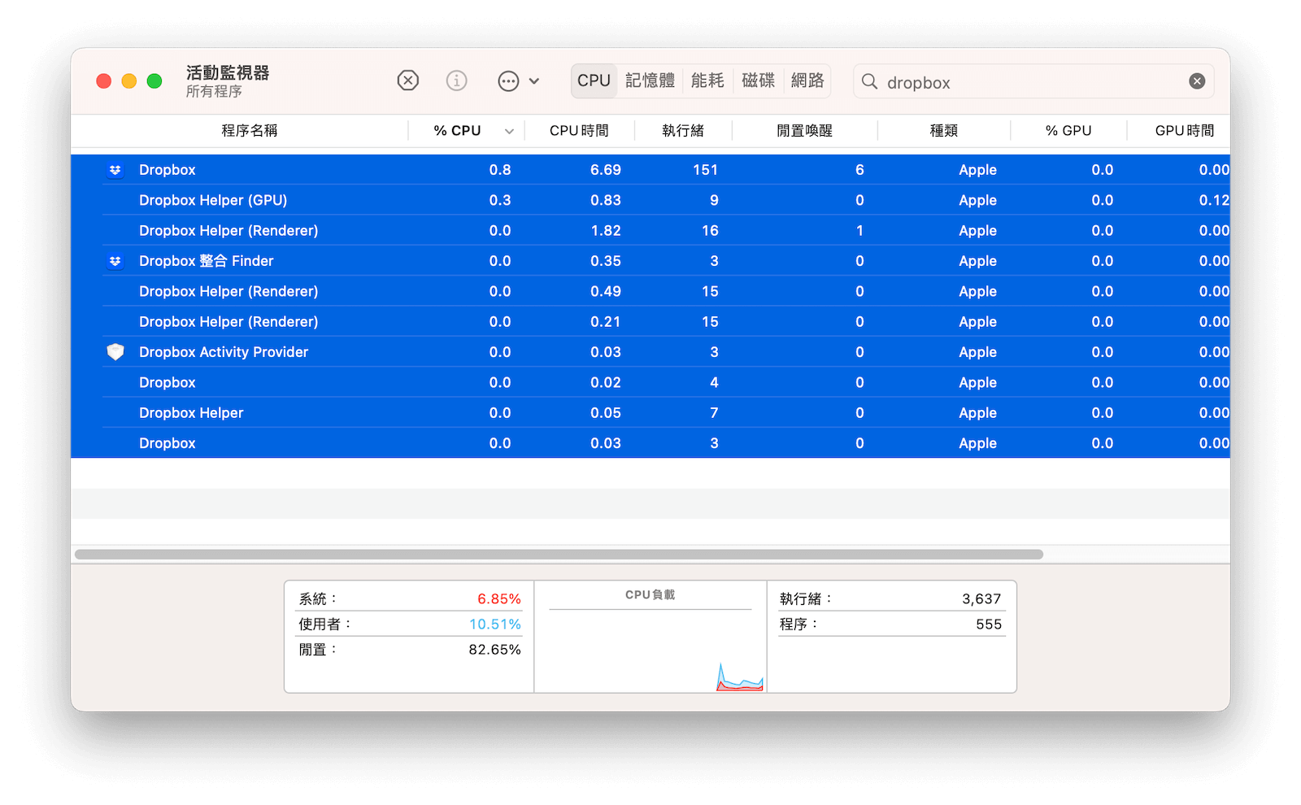The height and width of the screenshot is (805, 1301).
Task: Select Dropbox Helper (Renderer) with CPU time 0.21
Action: click(x=650, y=322)
